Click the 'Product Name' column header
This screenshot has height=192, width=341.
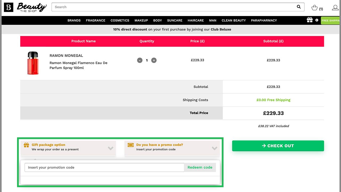pos(83,41)
